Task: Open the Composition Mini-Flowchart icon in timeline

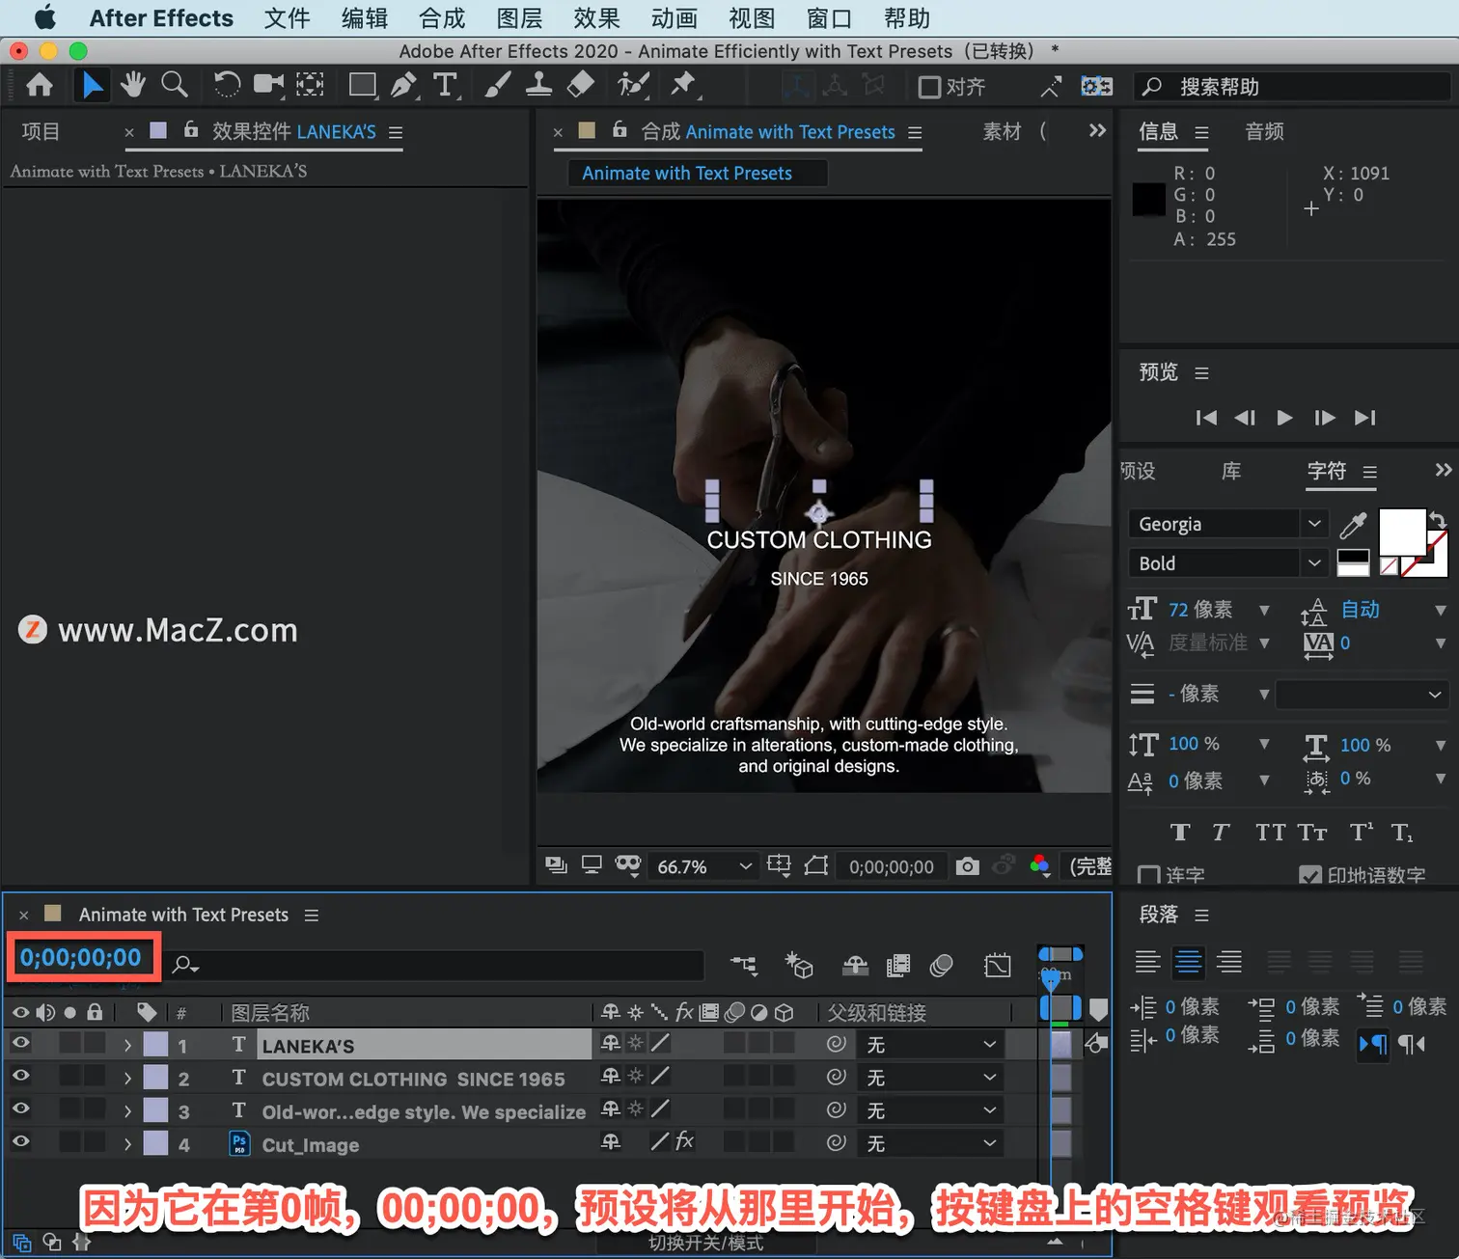Action: point(744,964)
